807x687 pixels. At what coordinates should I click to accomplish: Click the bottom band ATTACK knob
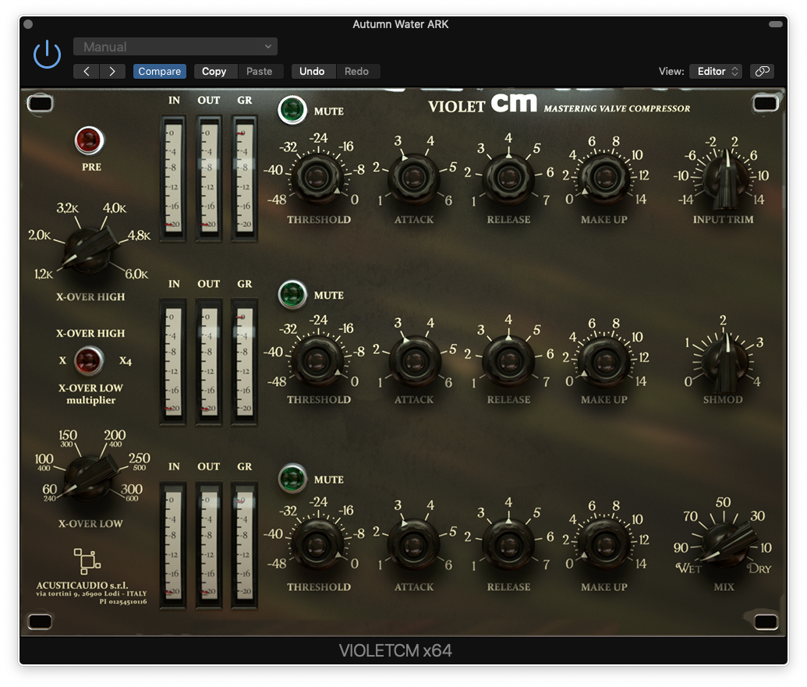tap(413, 544)
